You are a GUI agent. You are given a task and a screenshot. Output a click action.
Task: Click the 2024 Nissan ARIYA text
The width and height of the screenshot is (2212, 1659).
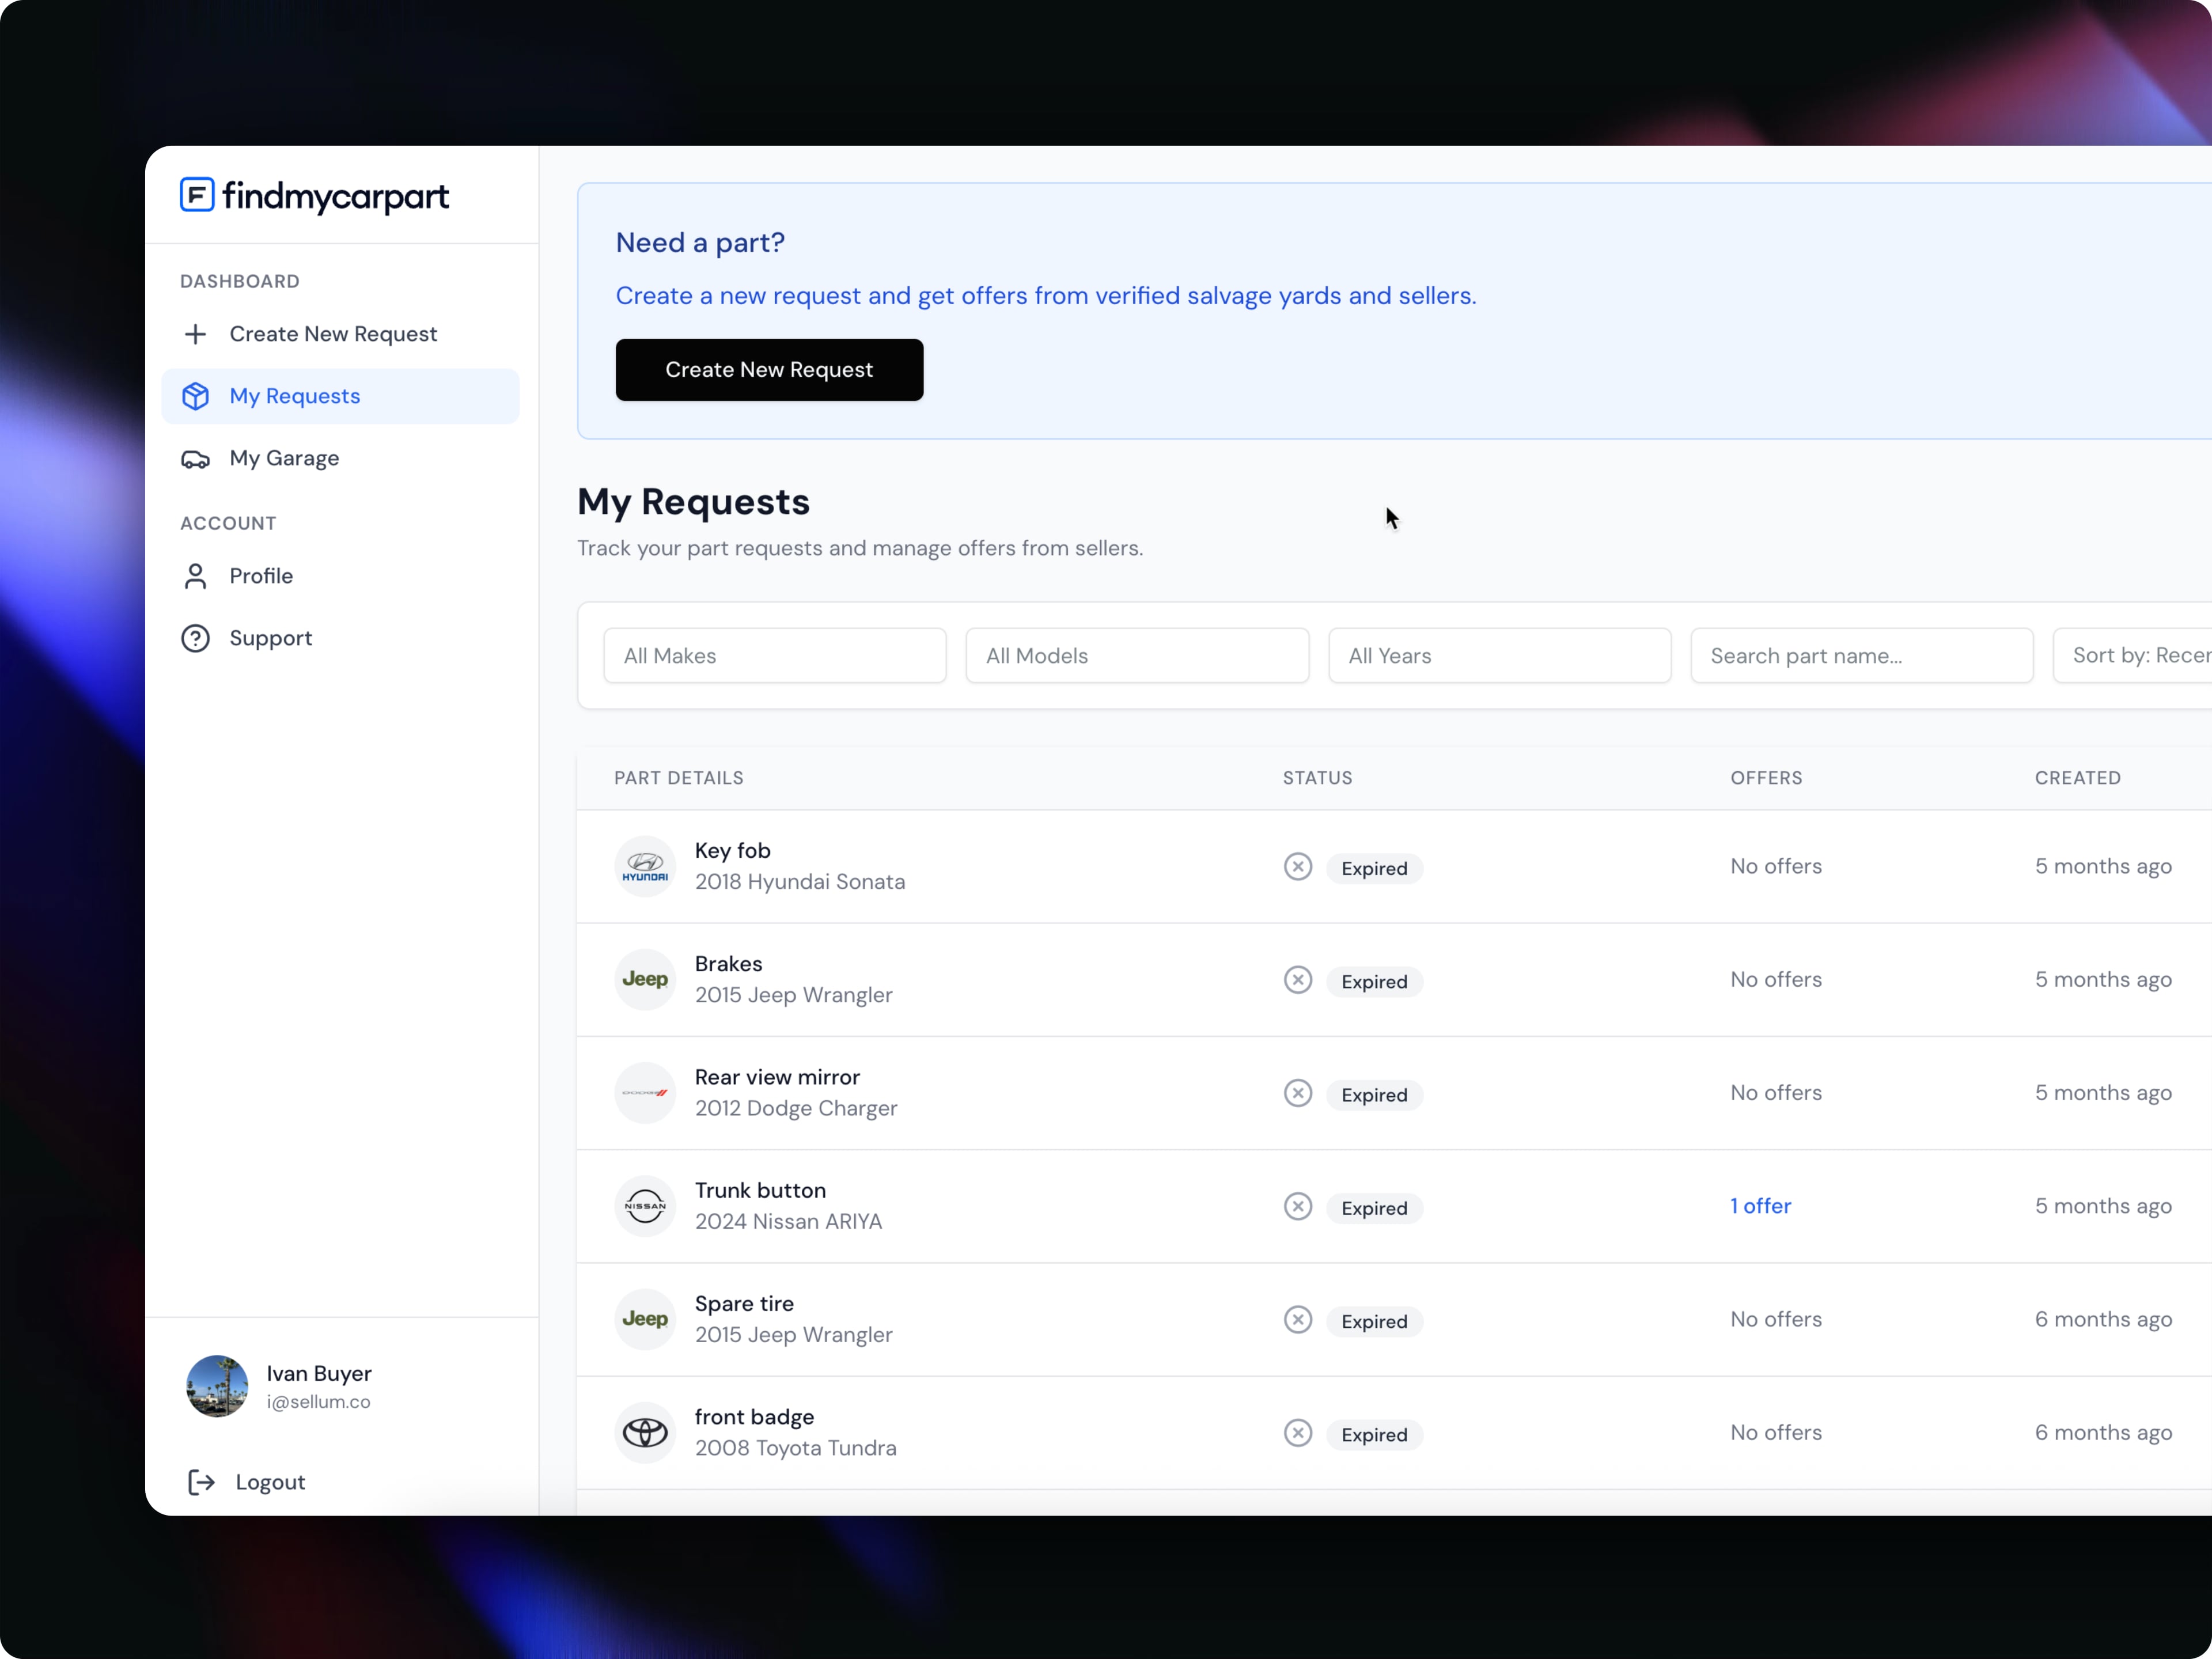tap(788, 1222)
